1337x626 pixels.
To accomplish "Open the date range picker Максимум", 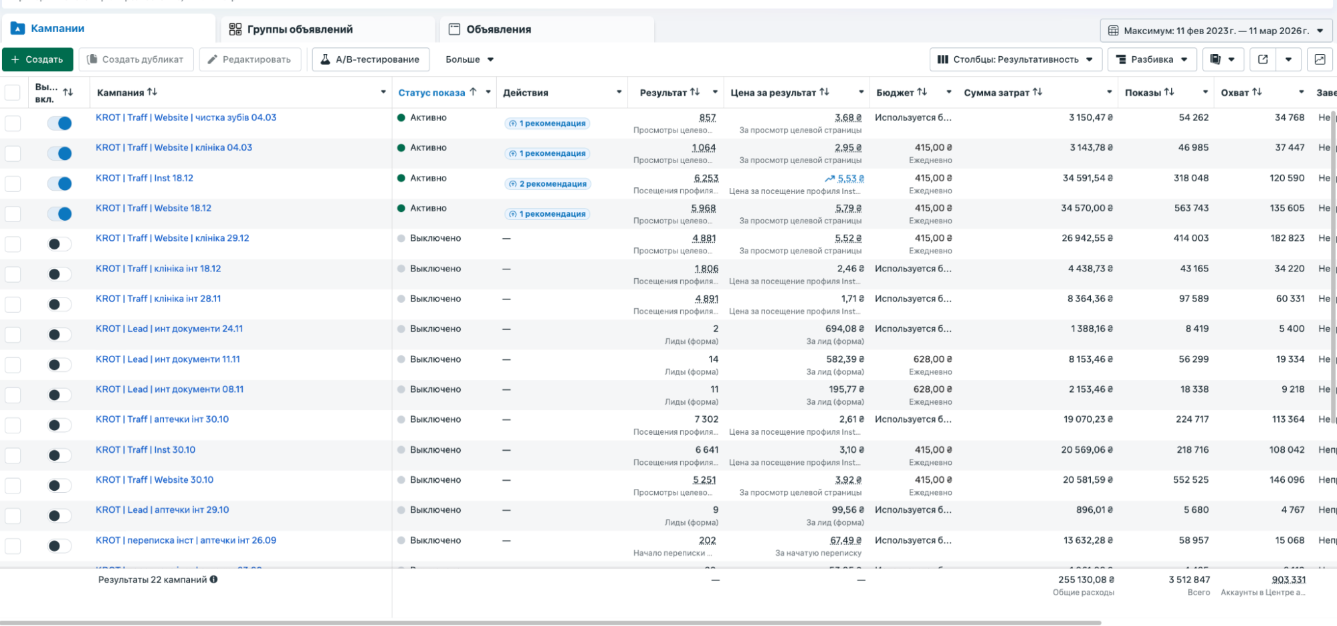I will (1215, 31).
